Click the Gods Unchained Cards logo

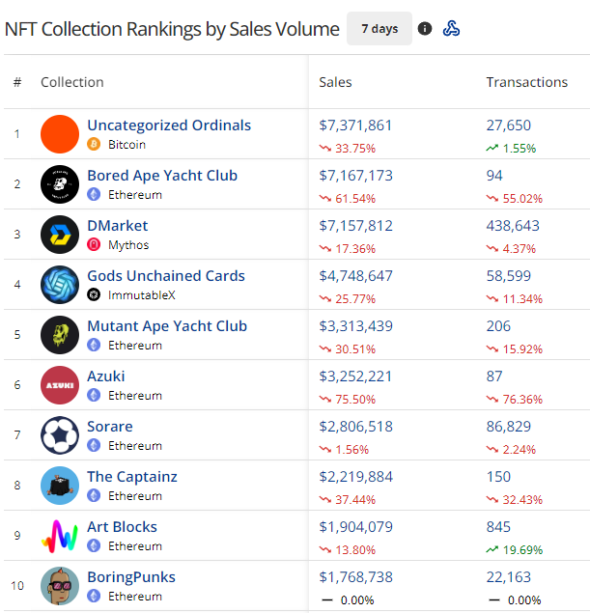(x=60, y=285)
